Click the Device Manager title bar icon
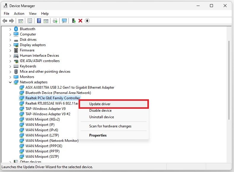 pos(5,6)
